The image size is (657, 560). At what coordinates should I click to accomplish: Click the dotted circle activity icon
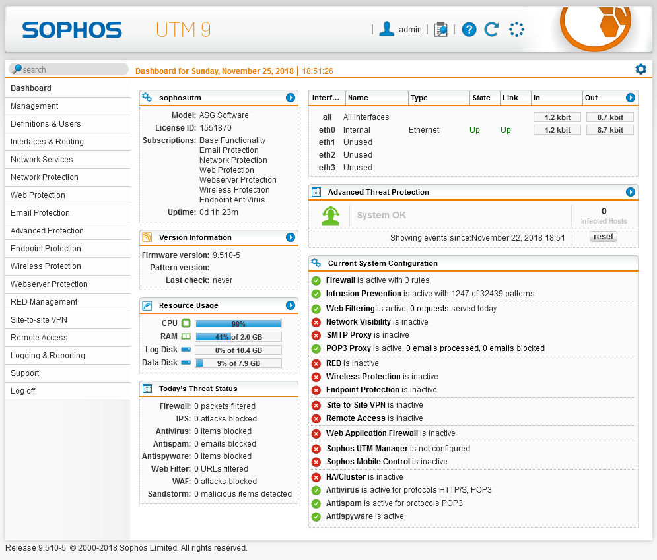click(x=516, y=30)
